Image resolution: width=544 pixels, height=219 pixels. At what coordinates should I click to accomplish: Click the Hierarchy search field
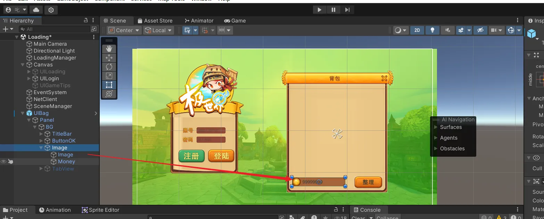click(x=56, y=29)
